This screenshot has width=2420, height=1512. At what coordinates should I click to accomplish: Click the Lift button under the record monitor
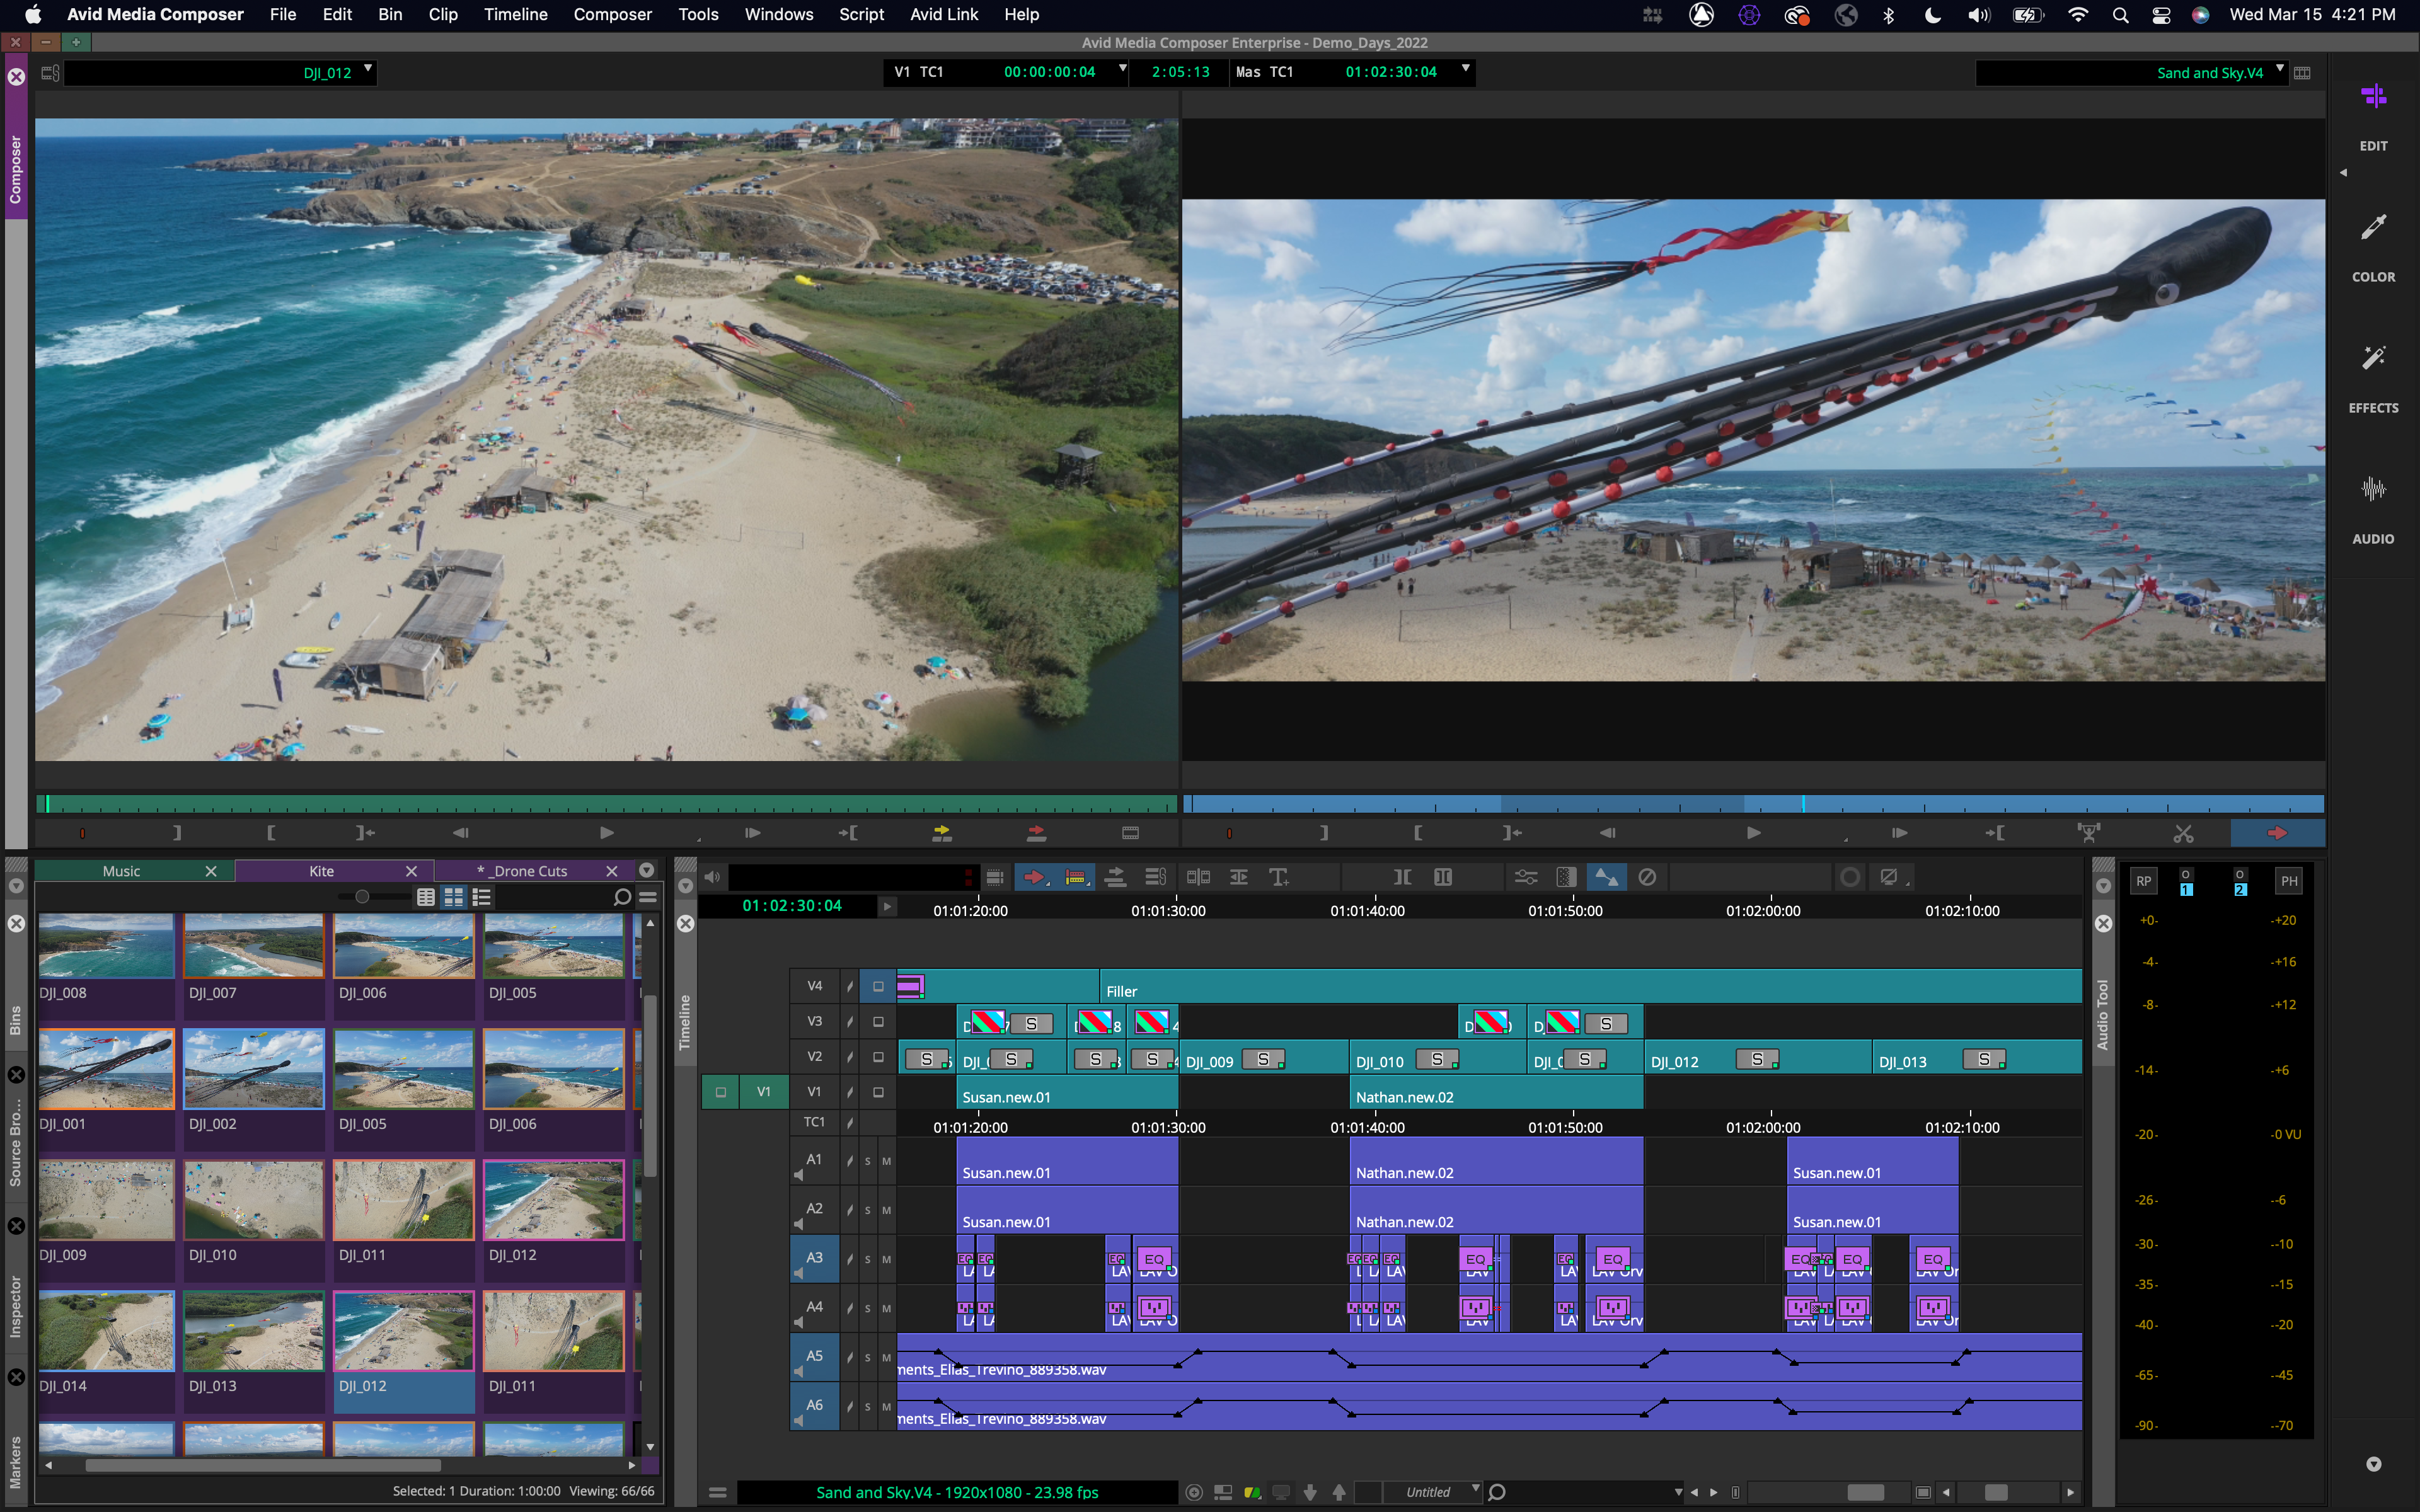(x=2089, y=833)
